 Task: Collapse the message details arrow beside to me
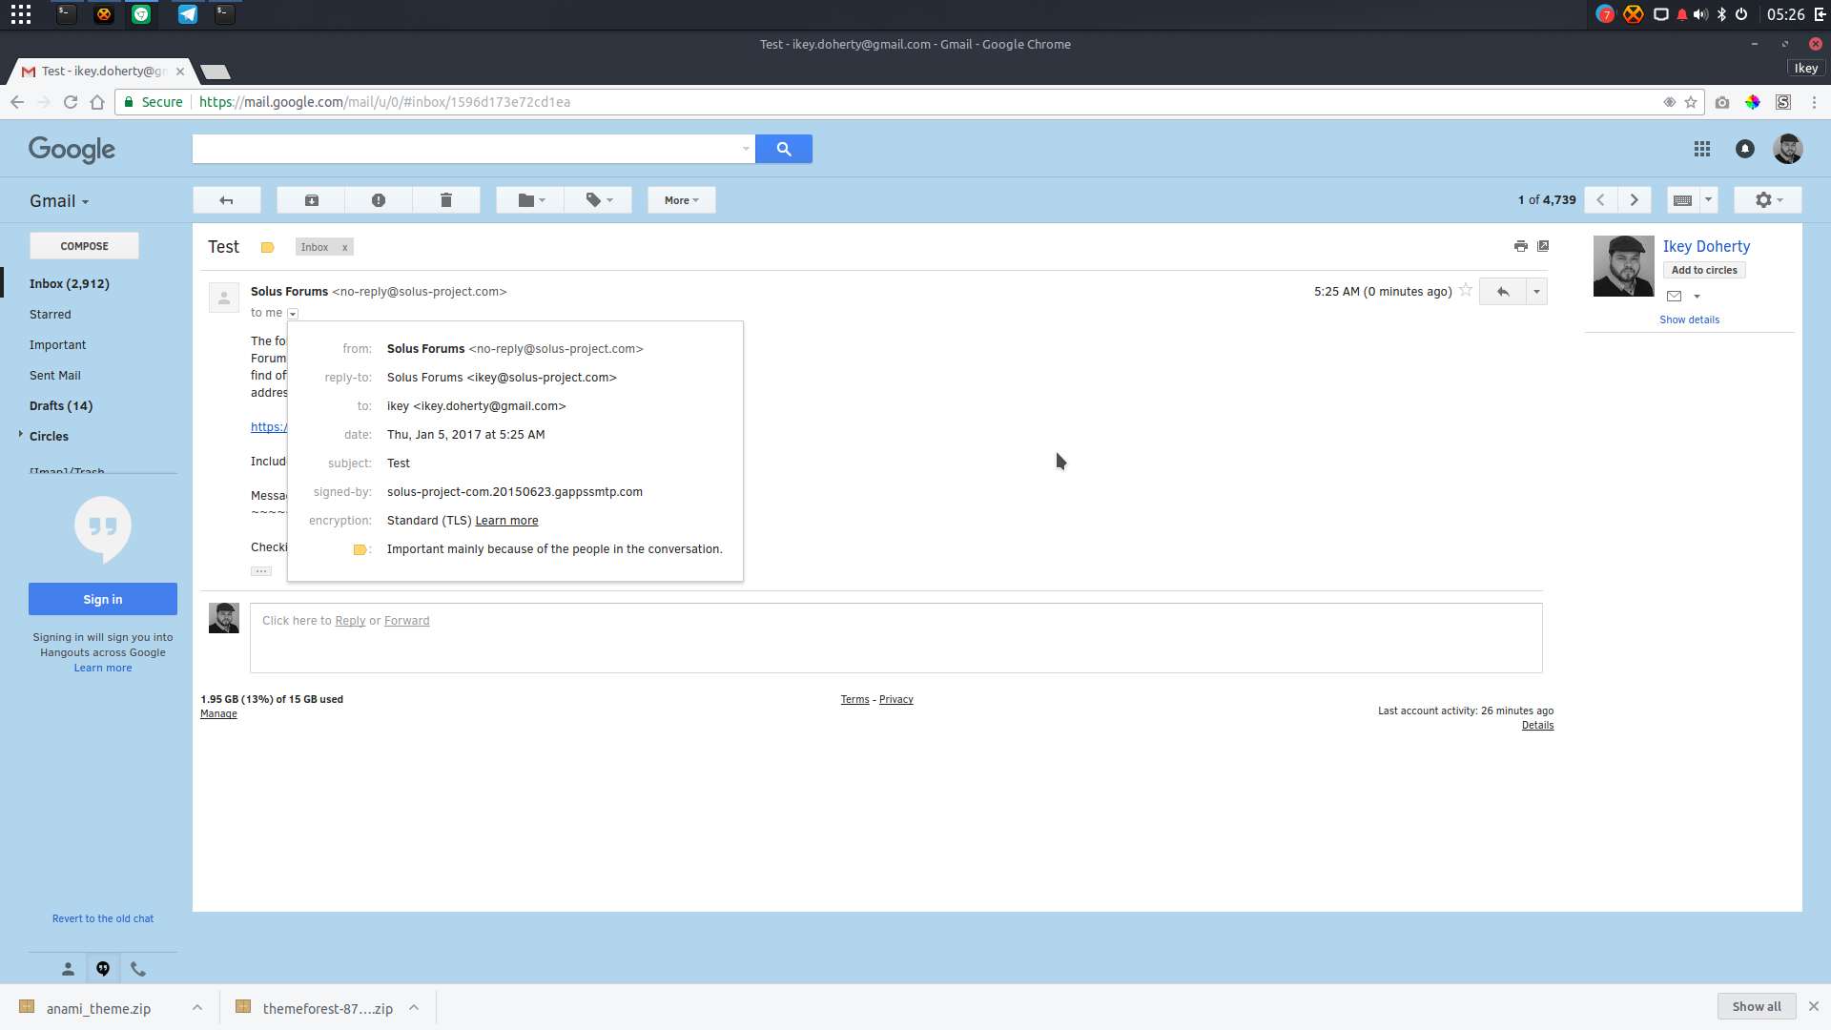click(x=293, y=314)
